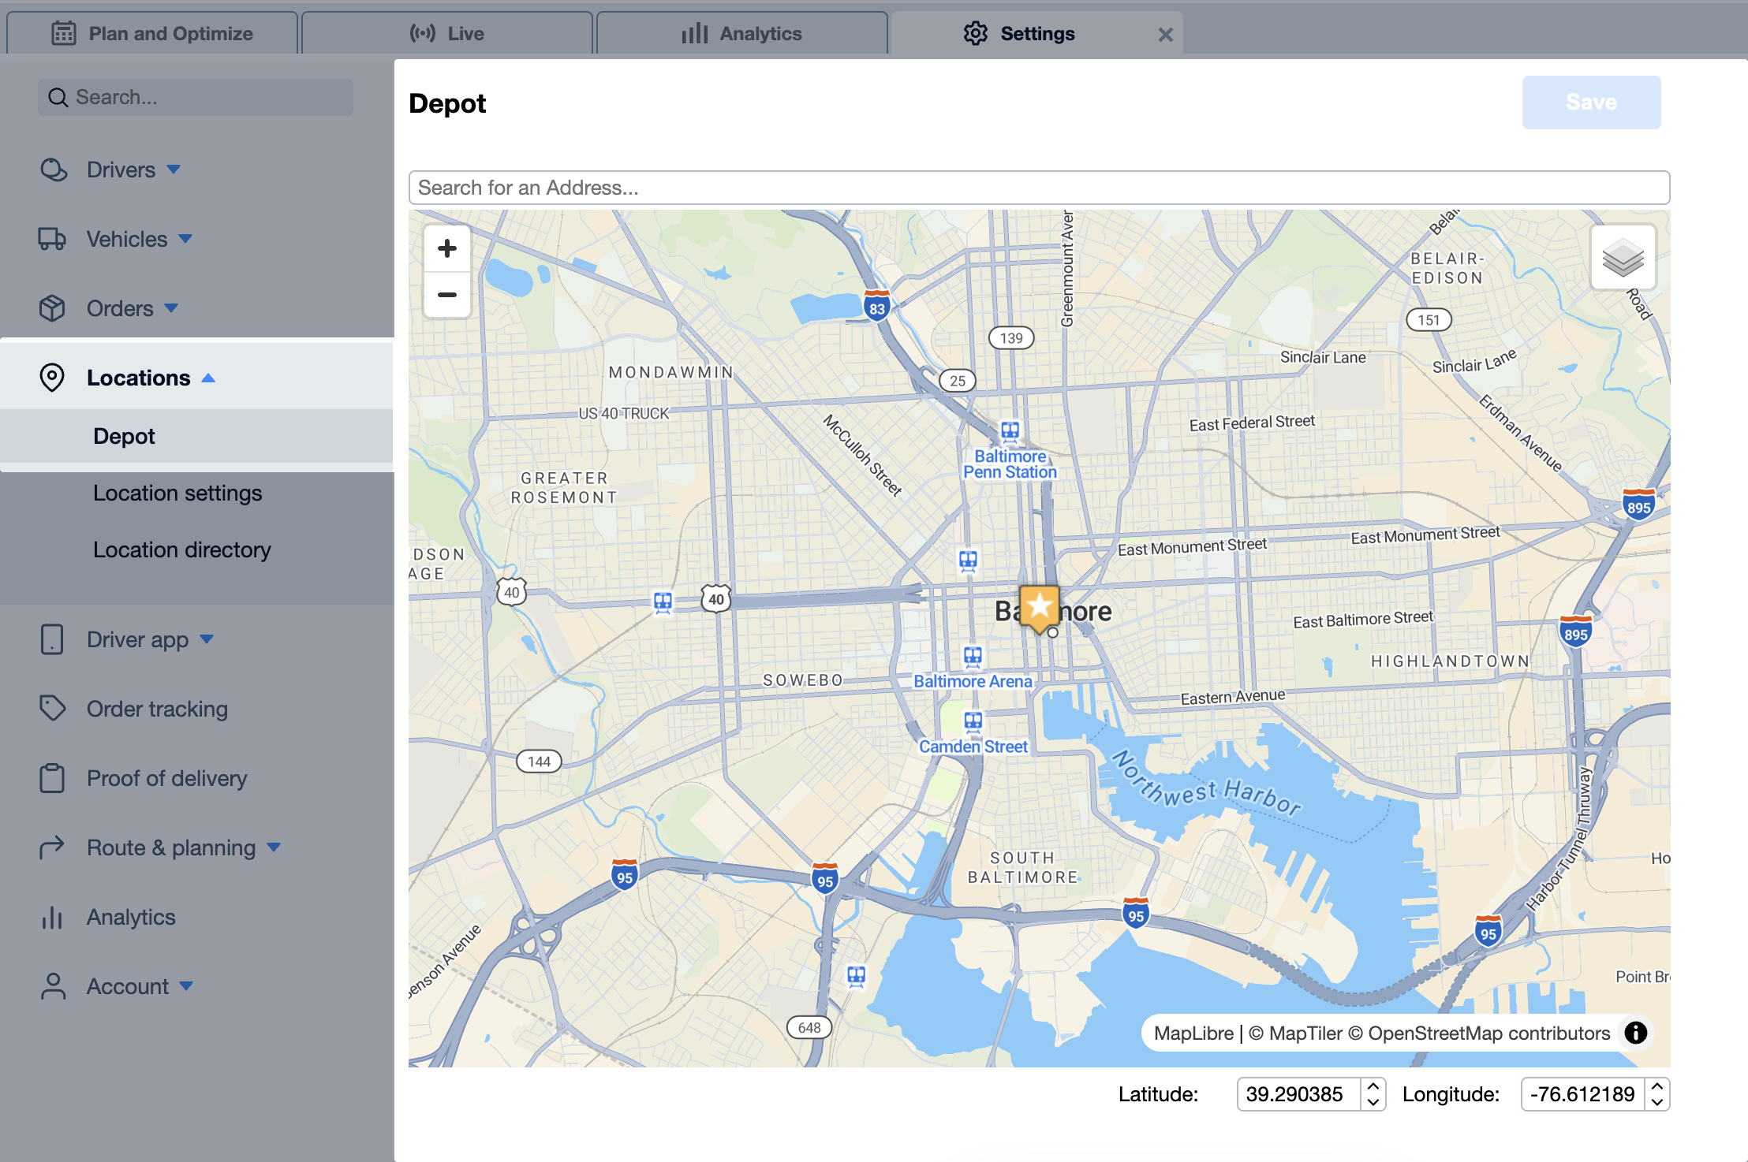Click the Order tracking tag icon
The image size is (1748, 1162).
(x=52, y=708)
